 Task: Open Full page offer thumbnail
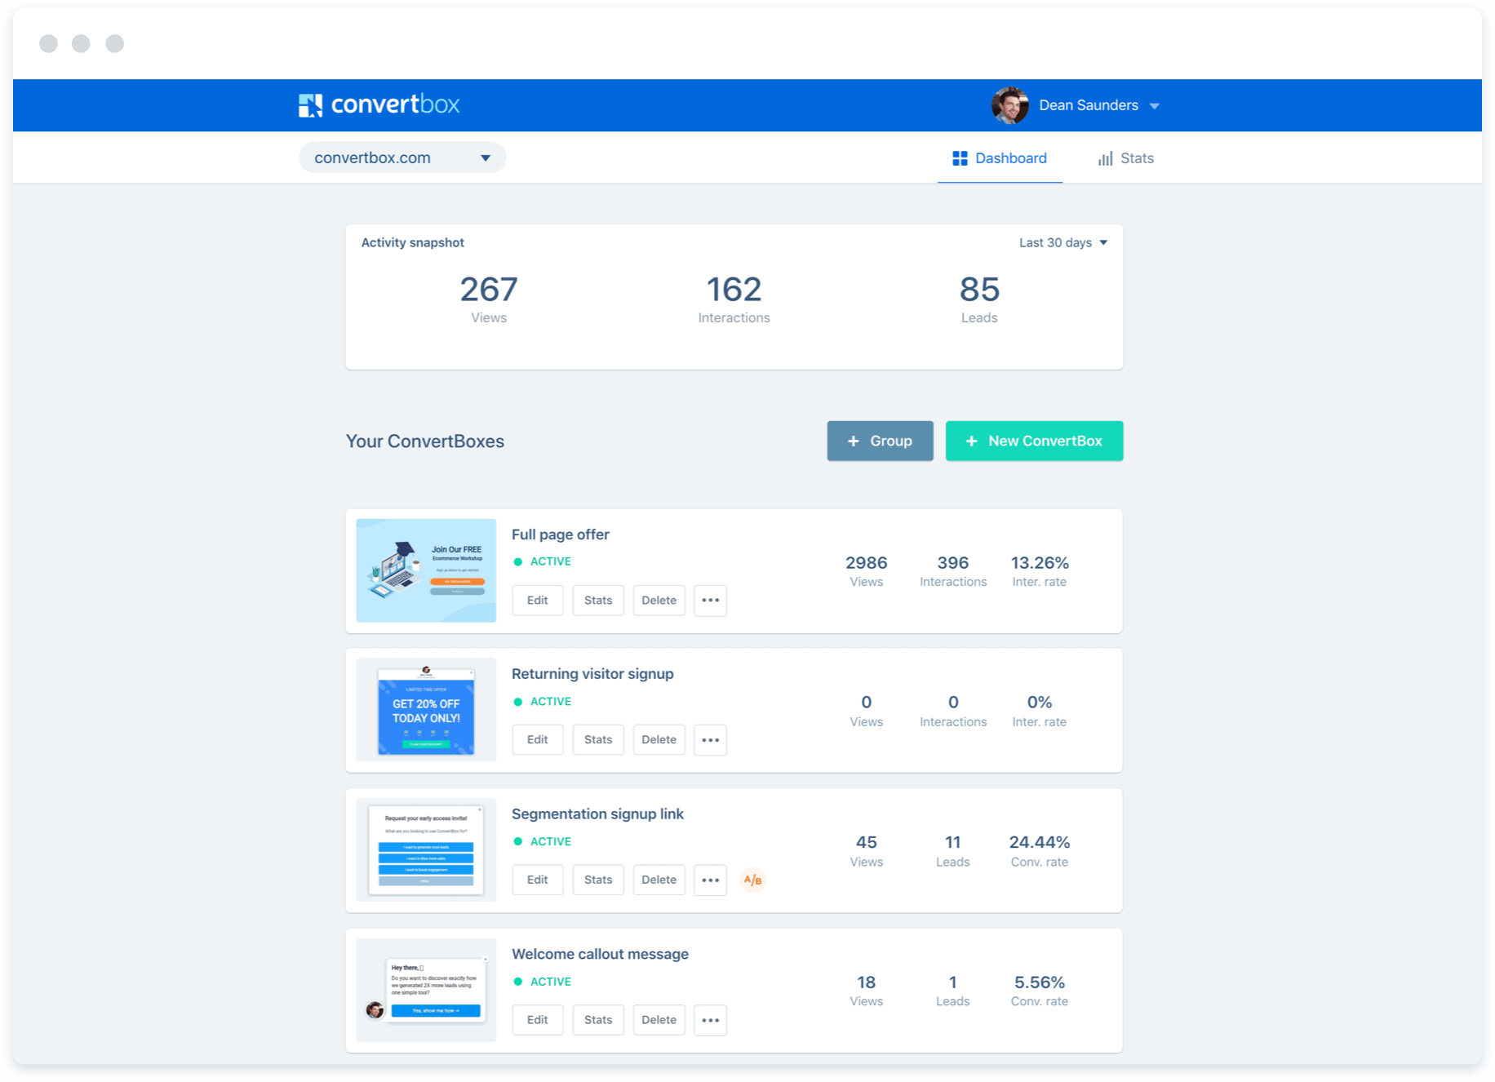426,570
